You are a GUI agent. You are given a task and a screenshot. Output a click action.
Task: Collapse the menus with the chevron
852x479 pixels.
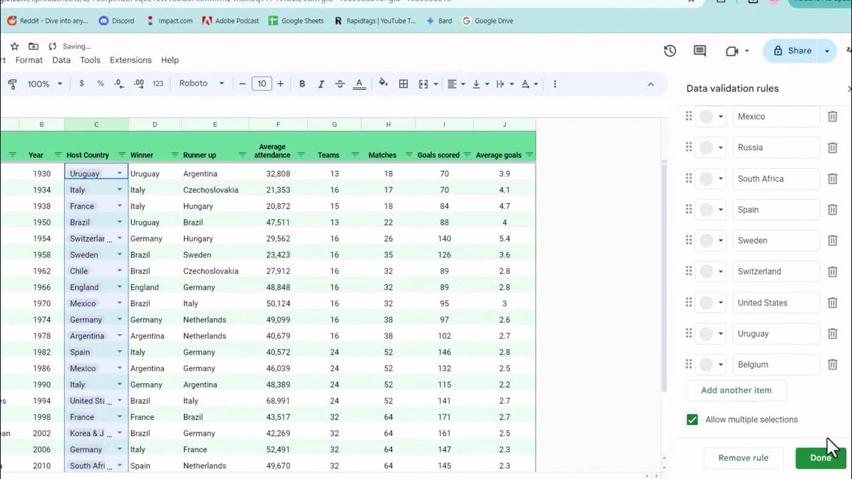[650, 84]
